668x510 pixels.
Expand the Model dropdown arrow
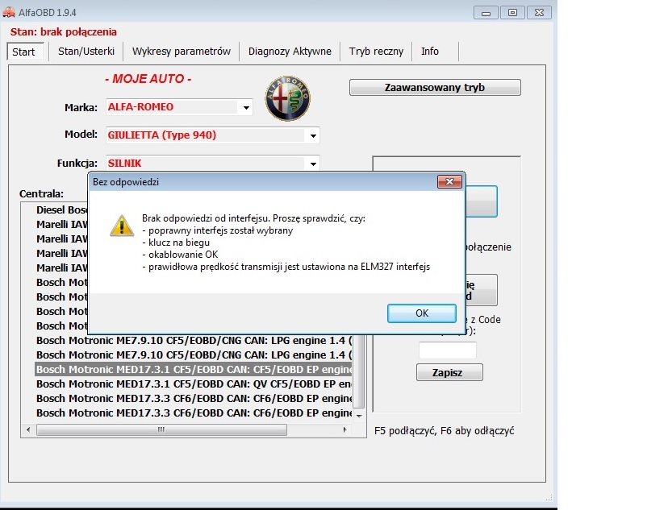313,136
